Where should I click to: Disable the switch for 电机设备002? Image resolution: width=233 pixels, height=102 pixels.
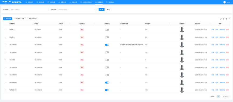107,82
